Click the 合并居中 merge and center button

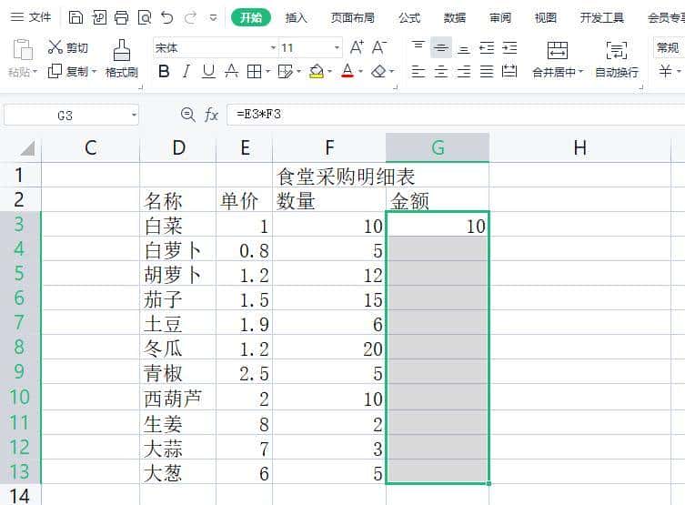pos(558,59)
